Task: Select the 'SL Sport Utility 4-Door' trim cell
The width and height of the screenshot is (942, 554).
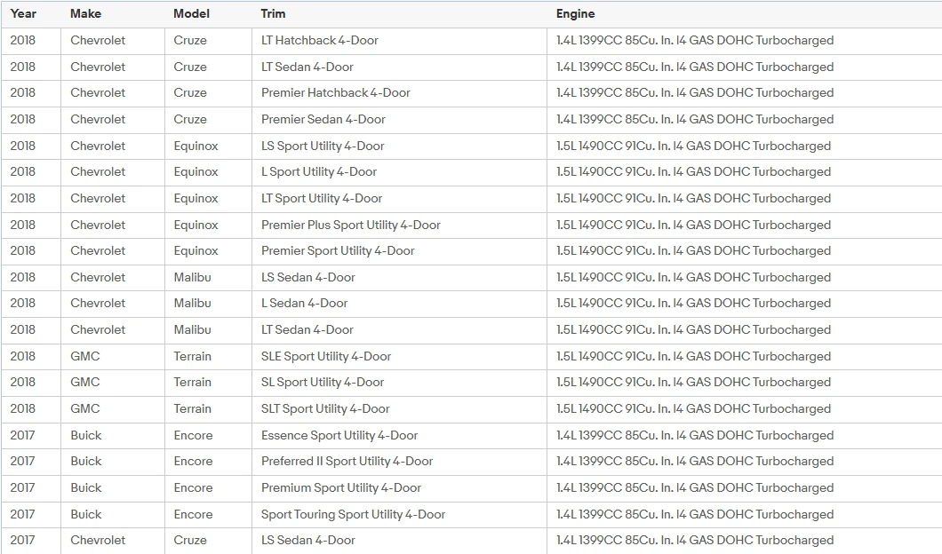Action: pos(323,383)
